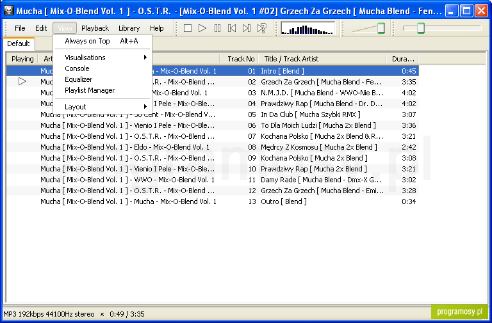
Task: Click the Play button in toolbar
Action: (x=202, y=28)
